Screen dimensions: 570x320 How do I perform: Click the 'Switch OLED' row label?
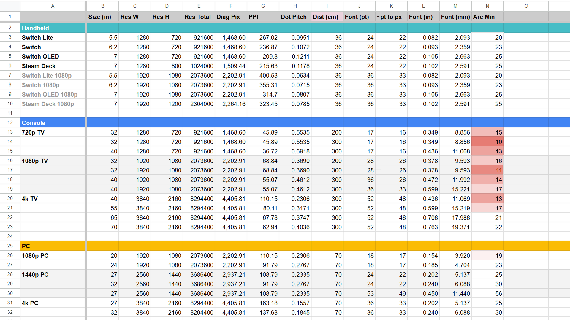tap(53, 56)
